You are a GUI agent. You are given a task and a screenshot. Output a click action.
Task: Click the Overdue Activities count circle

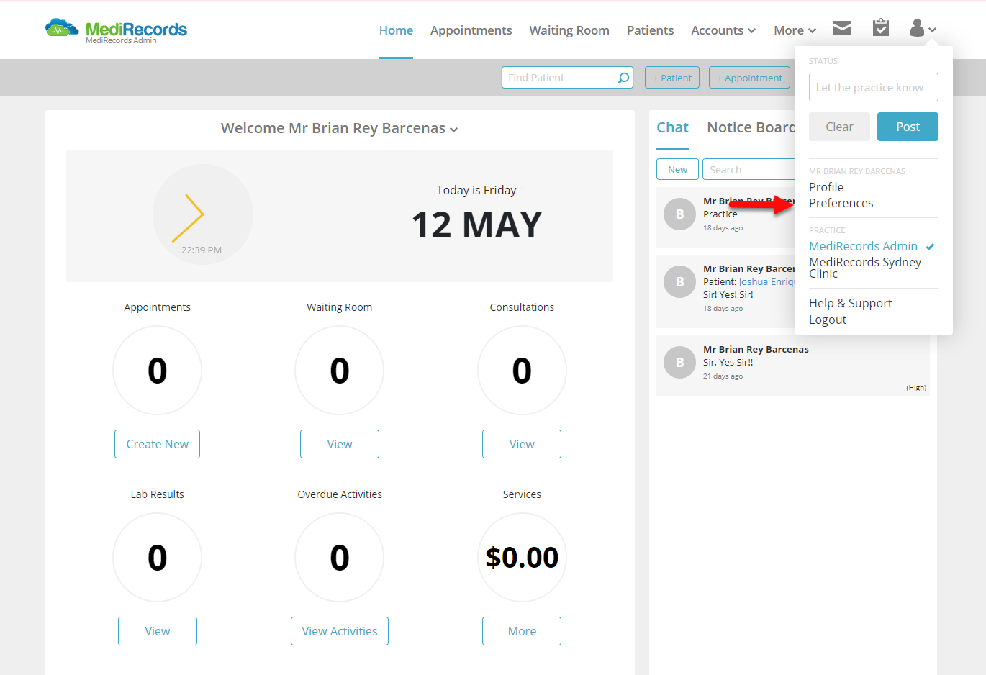point(340,558)
